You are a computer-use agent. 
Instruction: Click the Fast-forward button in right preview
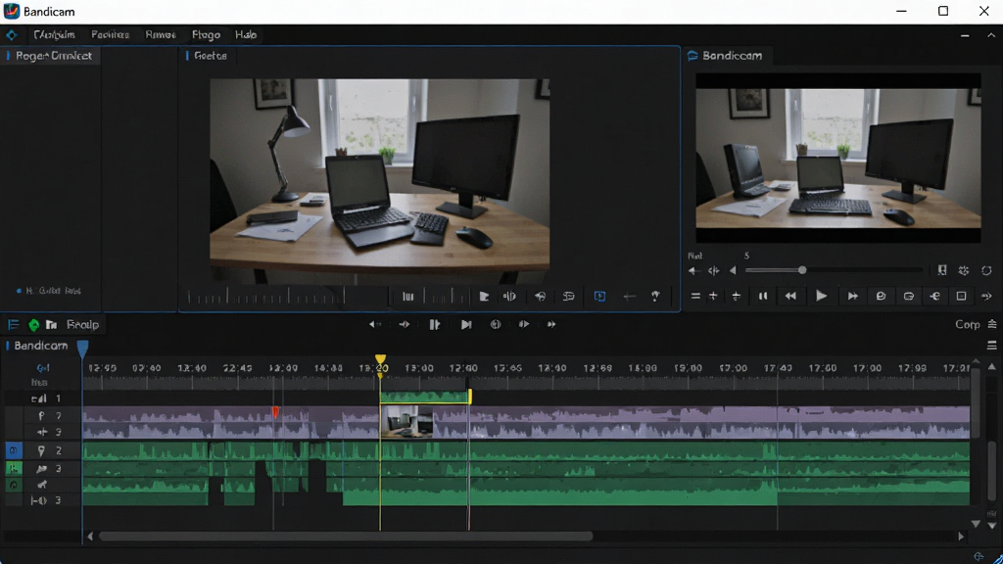pyautogui.click(x=853, y=296)
